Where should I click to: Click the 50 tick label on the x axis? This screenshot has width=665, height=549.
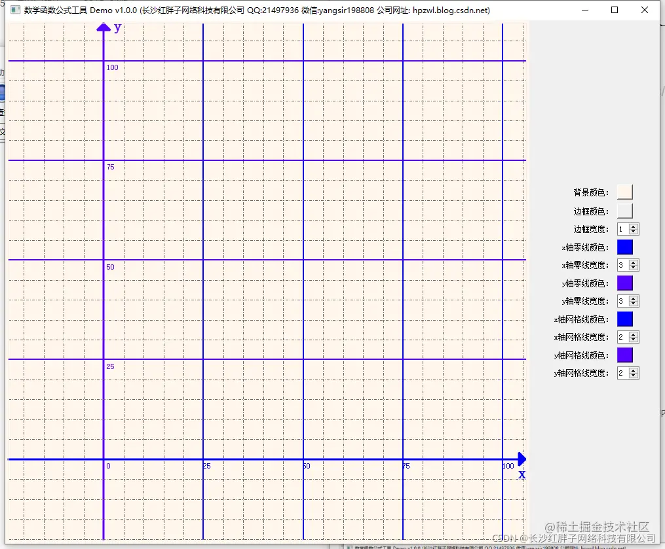pos(307,466)
